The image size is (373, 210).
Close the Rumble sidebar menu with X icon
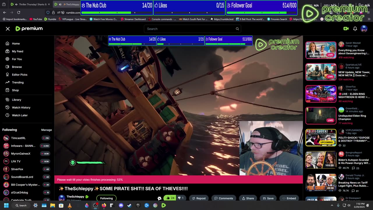coord(8,29)
